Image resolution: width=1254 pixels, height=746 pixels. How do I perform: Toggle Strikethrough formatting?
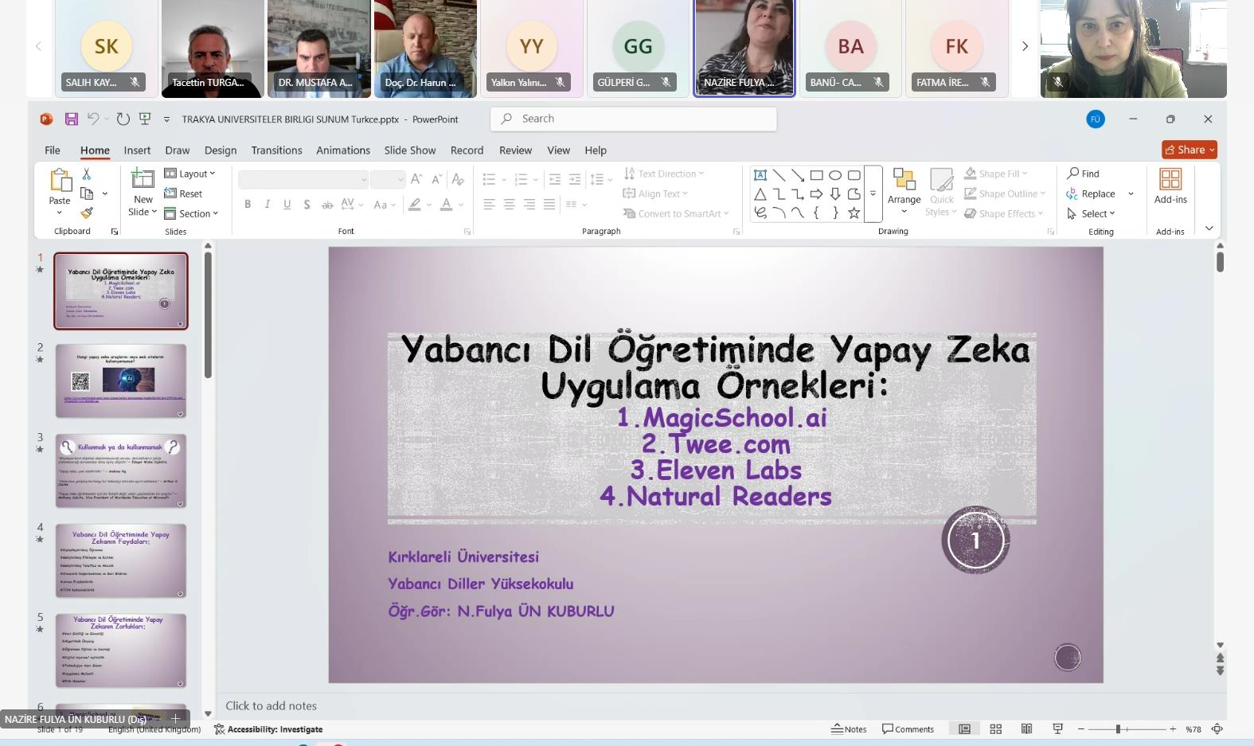pos(327,205)
